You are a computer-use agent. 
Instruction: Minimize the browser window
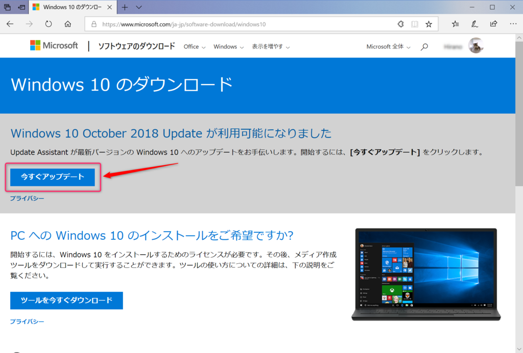pos(472,7)
